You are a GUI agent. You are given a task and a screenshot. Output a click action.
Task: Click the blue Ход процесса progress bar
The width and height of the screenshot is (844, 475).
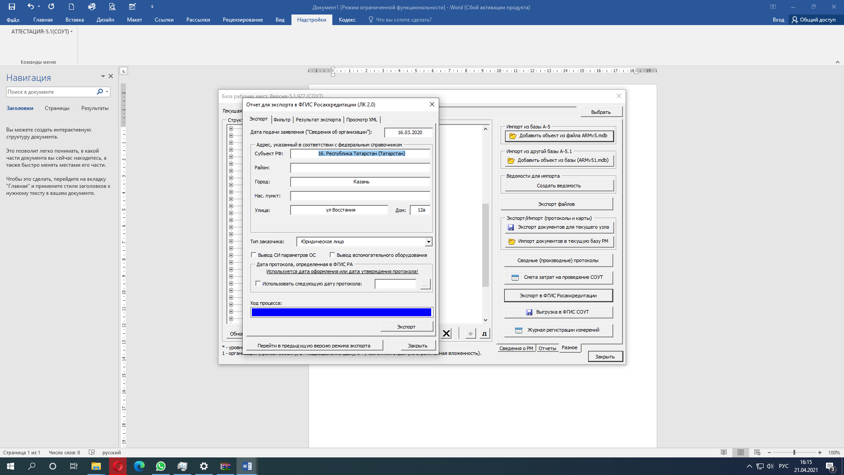(342, 312)
